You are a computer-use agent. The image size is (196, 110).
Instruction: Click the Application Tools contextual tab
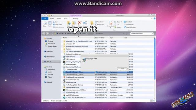tap(76, 16)
